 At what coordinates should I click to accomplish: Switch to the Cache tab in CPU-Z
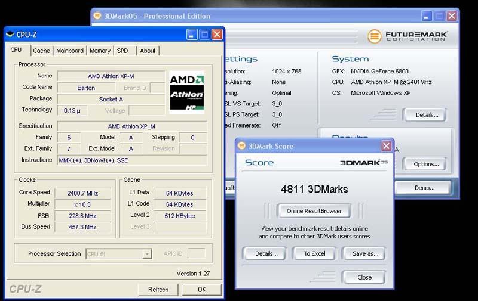click(x=41, y=51)
